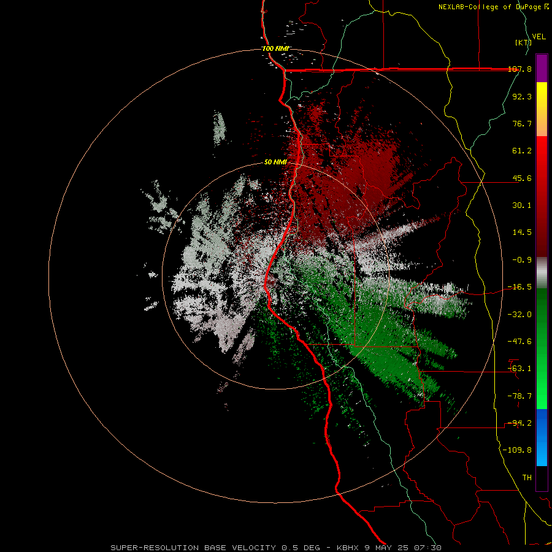Pick the gray segment of the color bar

[x=542, y=273]
